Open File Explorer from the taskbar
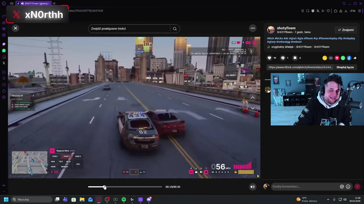This screenshot has width=364, height=204. point(82,199)
